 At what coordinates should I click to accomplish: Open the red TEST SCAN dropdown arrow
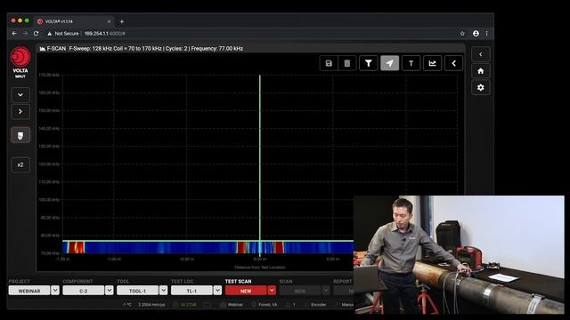(272, 291)
